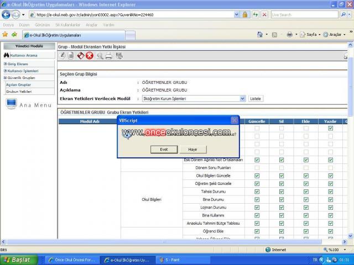This screenshot has height=265, width=354.
Task: Uncheck Sil for Bina Kullanımı row
Action: (x=282, y=215)
